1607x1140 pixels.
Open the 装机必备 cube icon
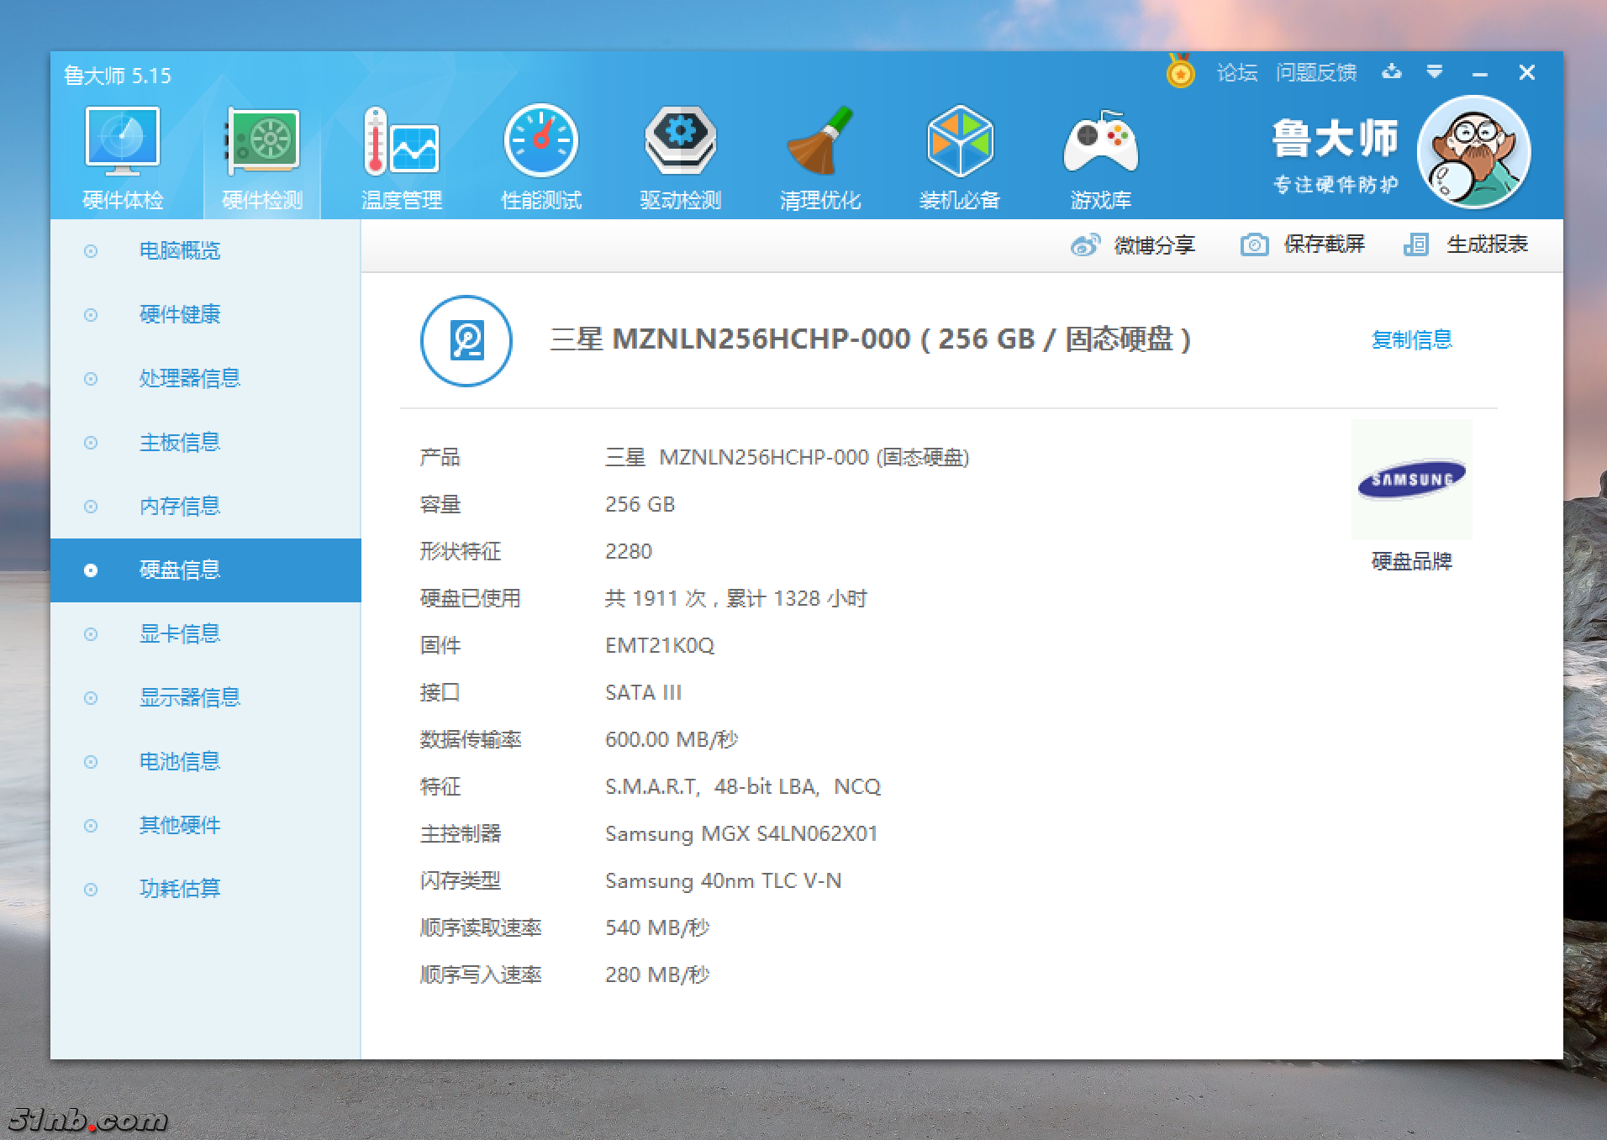[x=959, y=141]
